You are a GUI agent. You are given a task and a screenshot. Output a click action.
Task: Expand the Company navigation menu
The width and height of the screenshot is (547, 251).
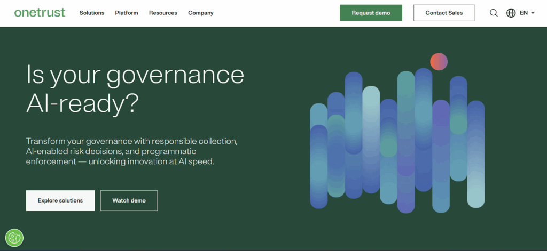(200, 13)
